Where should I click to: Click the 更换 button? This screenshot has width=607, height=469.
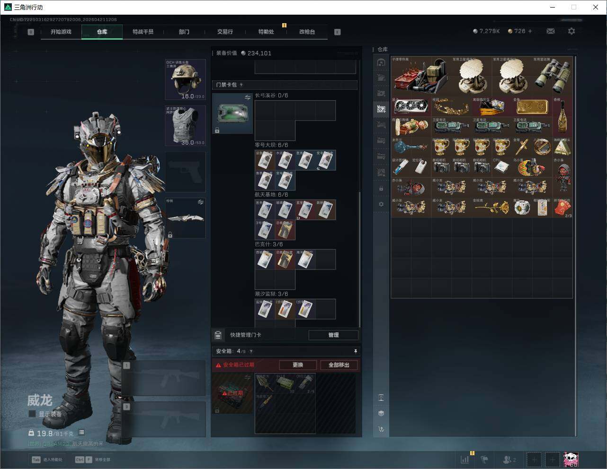(x=298, y=365)
